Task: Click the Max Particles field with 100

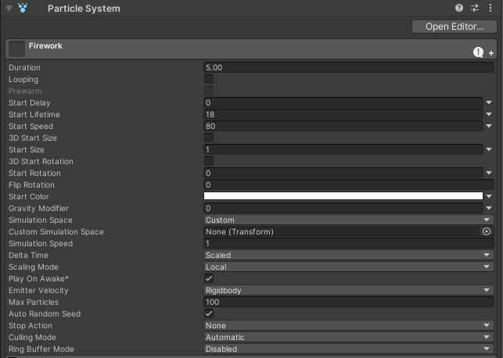Action: point(349,302)
